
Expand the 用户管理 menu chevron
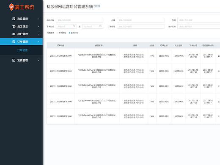click(x=38, y=34)
